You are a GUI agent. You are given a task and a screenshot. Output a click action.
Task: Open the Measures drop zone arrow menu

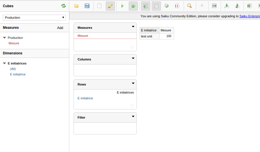[133, 26]
